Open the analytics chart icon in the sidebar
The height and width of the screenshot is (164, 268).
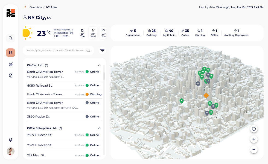(x=10, y=64)
